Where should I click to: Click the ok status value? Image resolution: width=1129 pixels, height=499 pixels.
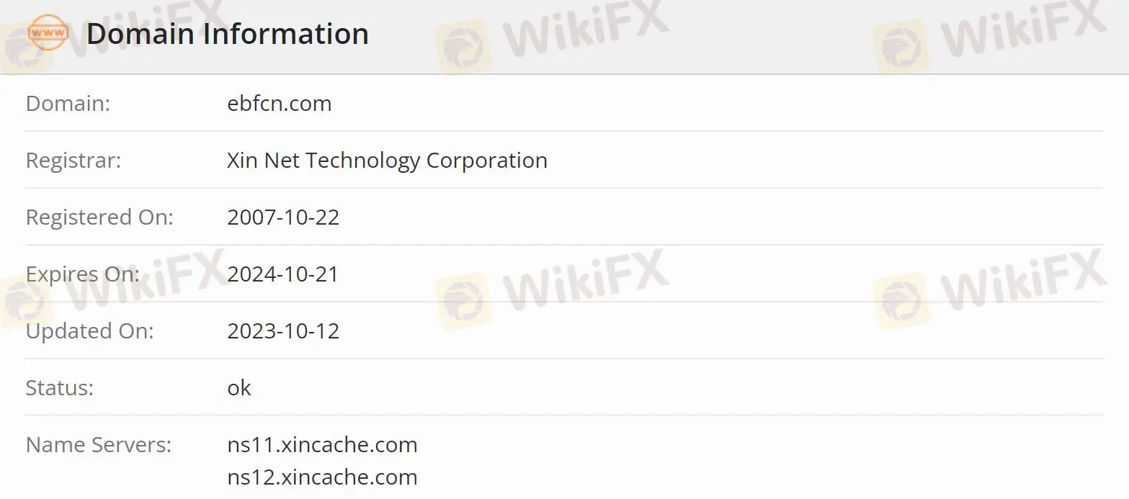(239, 388)
